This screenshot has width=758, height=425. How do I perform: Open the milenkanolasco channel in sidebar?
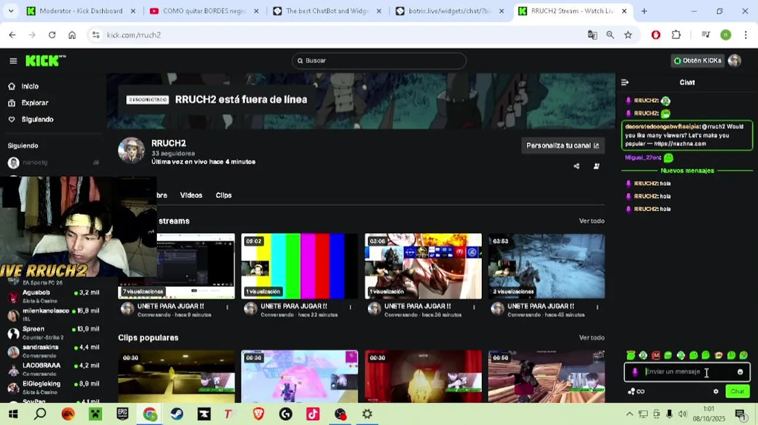click(x=53, y=314)
